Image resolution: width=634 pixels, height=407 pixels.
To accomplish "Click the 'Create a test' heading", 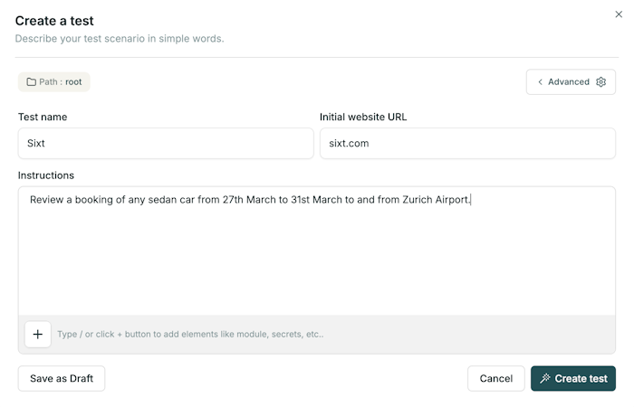I will 54,21.
